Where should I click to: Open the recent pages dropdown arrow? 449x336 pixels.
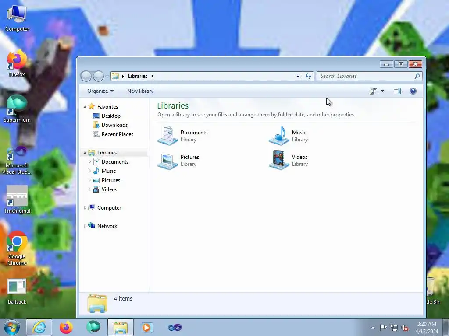[107, 76]
